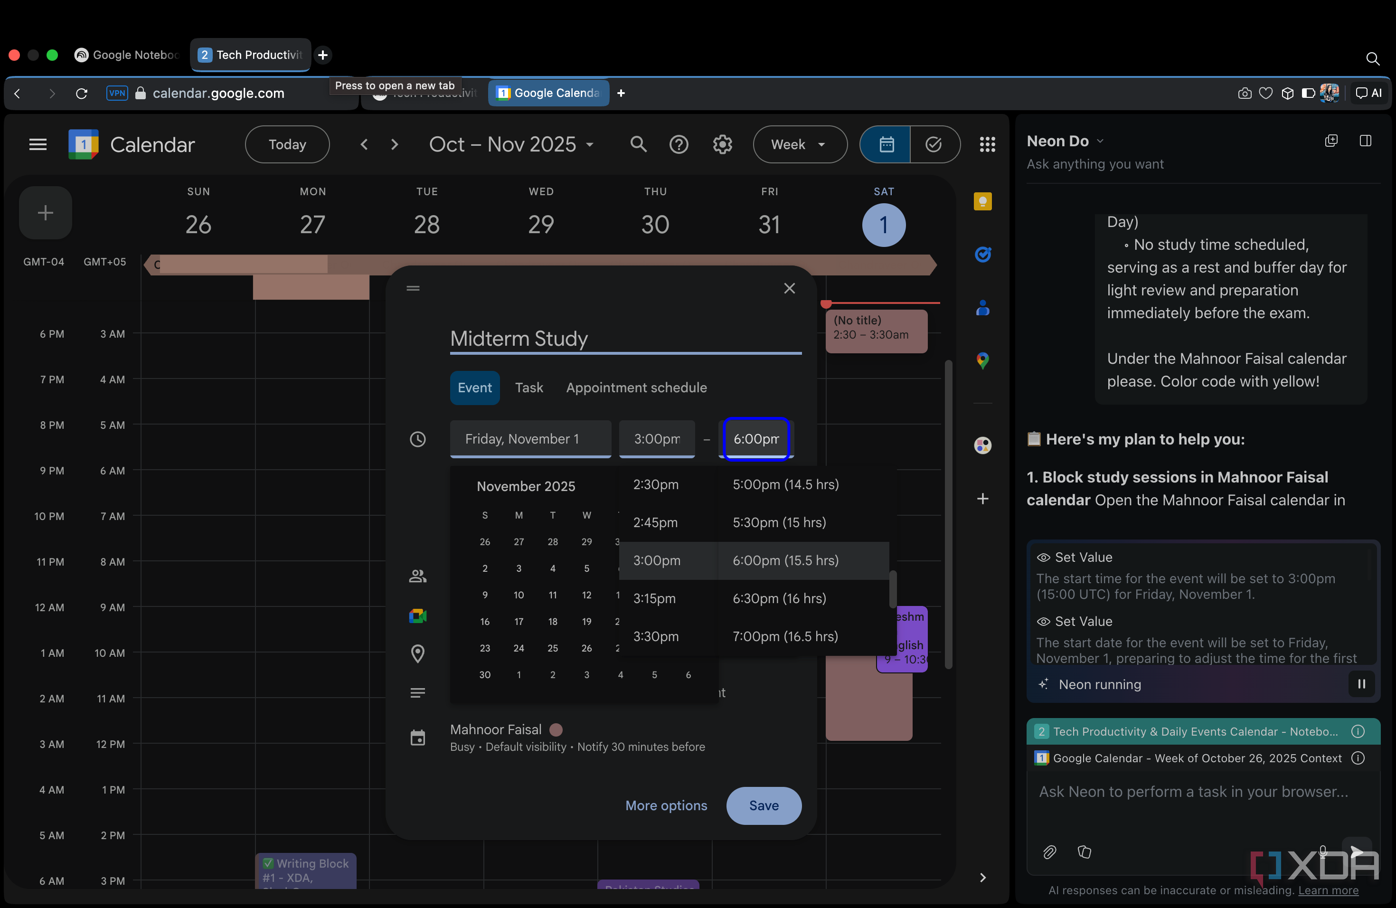Click the attach file paperclip icon
Viewport: 1396px width, 908px height.
1049,851
